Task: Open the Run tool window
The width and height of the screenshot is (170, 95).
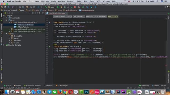Action: point(8,85)
